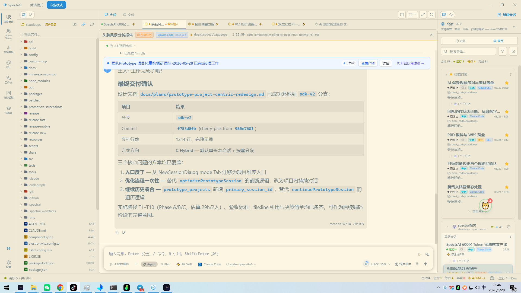The width and height of the screenshot is (521, 293).
Task: Open the Agent Teams sidebar panel
Action: (8, 34)
